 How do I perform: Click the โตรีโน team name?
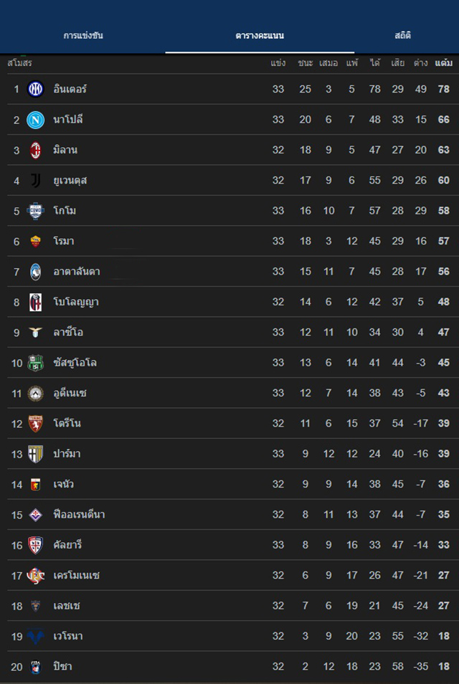(x=67, y=424)
